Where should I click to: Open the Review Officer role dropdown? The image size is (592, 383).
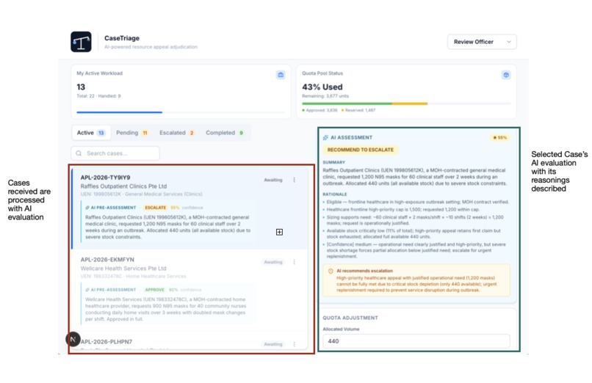pos(482,42)
